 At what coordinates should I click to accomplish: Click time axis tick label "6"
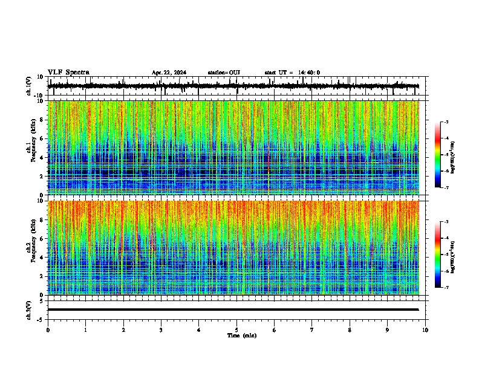(x=275, y=330)
